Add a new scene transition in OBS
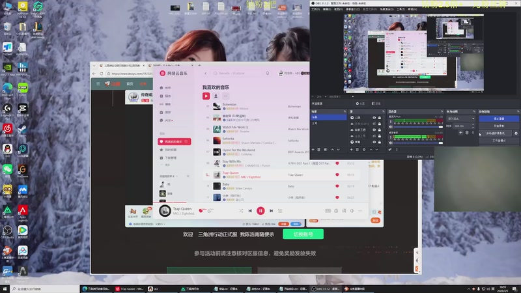This screenshot has height=293, width=521. pyautogui.click(x=461, y=133)
